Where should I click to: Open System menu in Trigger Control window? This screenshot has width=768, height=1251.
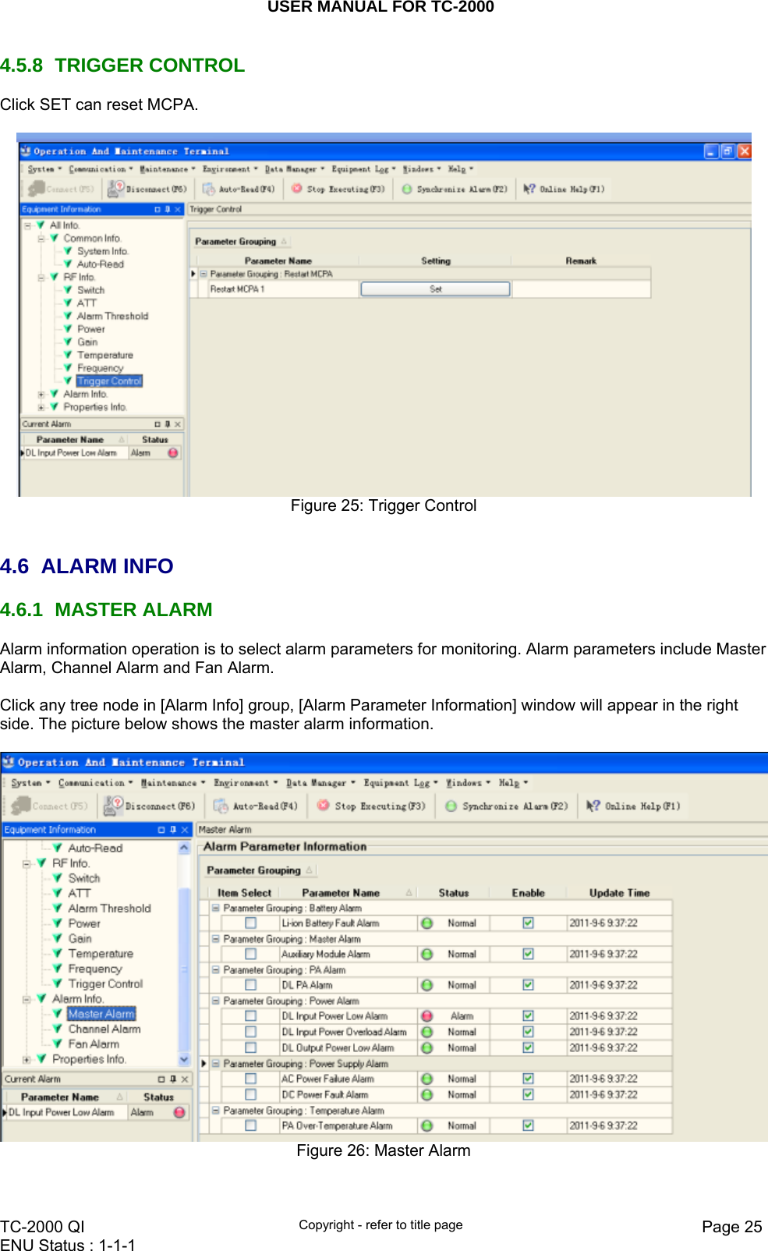coord(44,169)
